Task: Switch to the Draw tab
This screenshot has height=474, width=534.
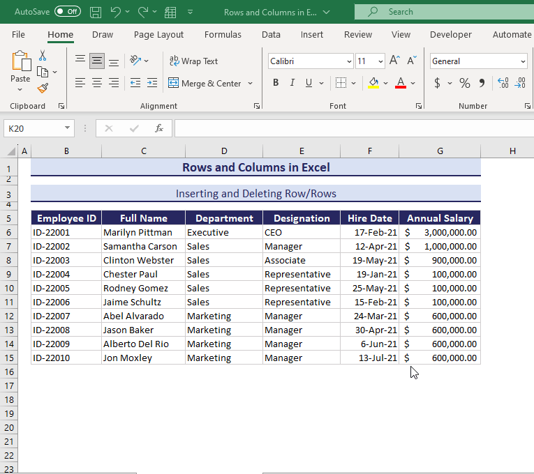Action: [x=103, y=35]
